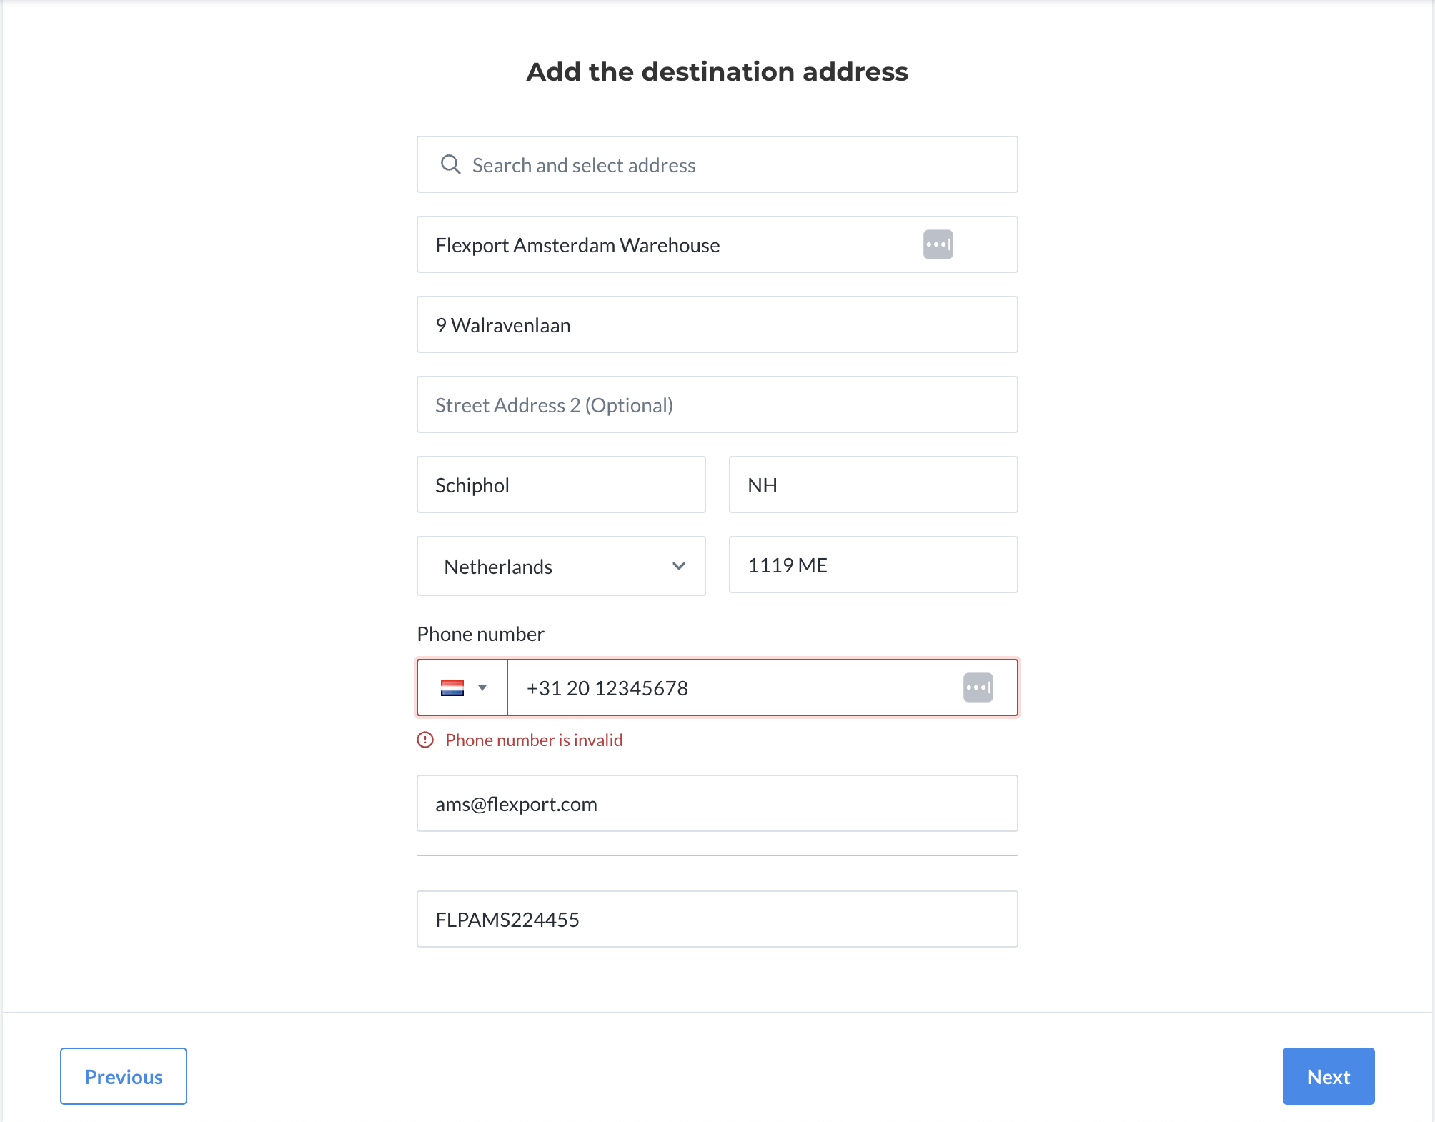Image resolution: width=1435 pixels, height=1122 pixels.
Task: Click the Street Address 2 optional field
Action: [x=717, y=404]
